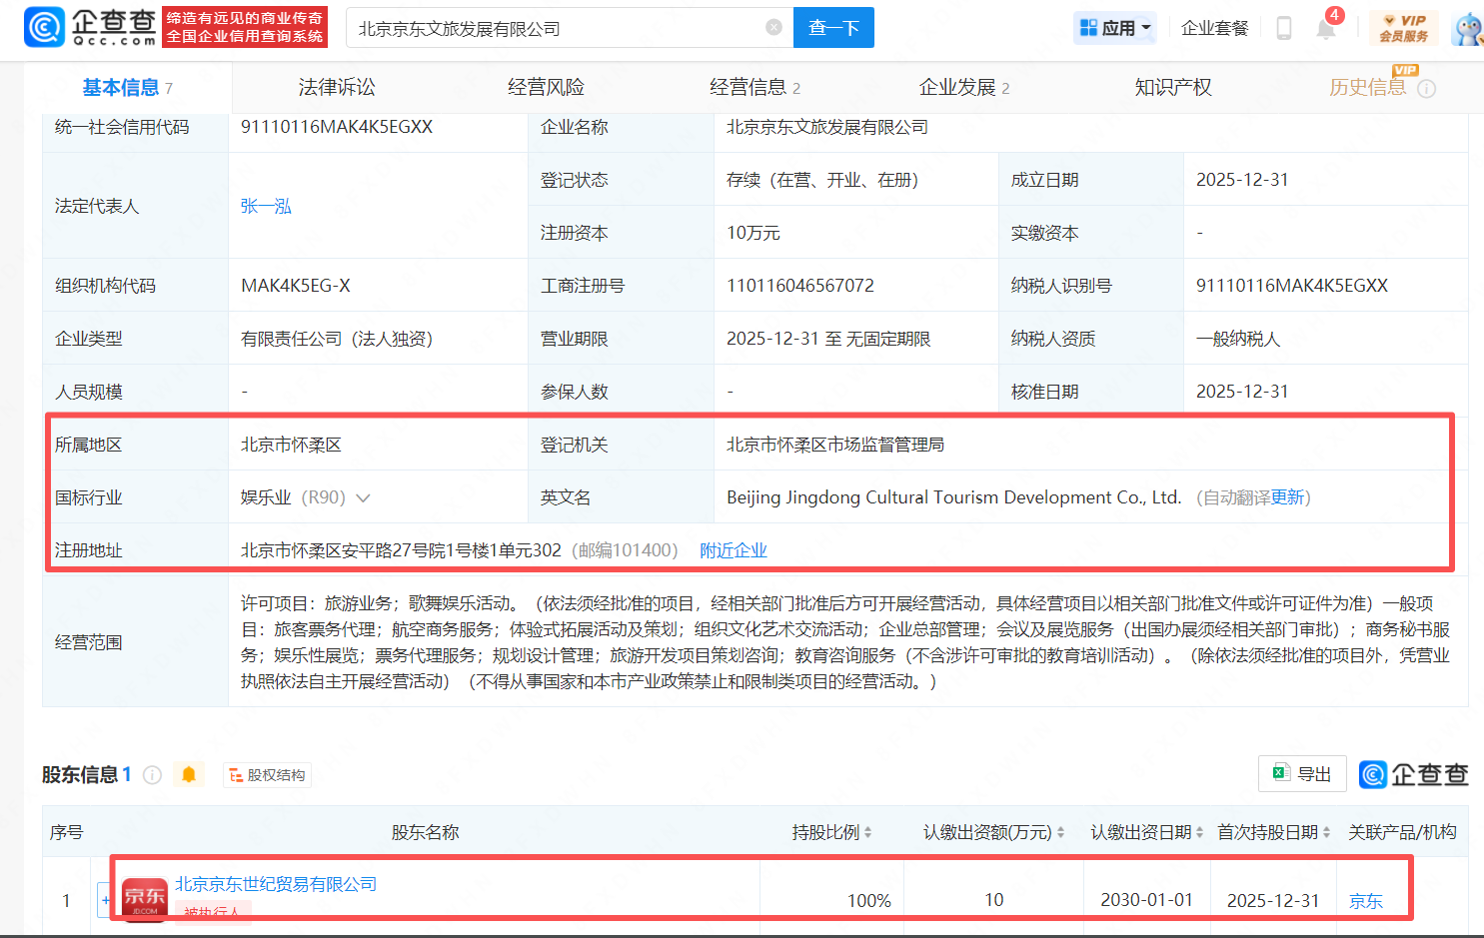Screen dimensions: 1484x938
Task: Export shareholder data via 导出
Action: 1301,774
